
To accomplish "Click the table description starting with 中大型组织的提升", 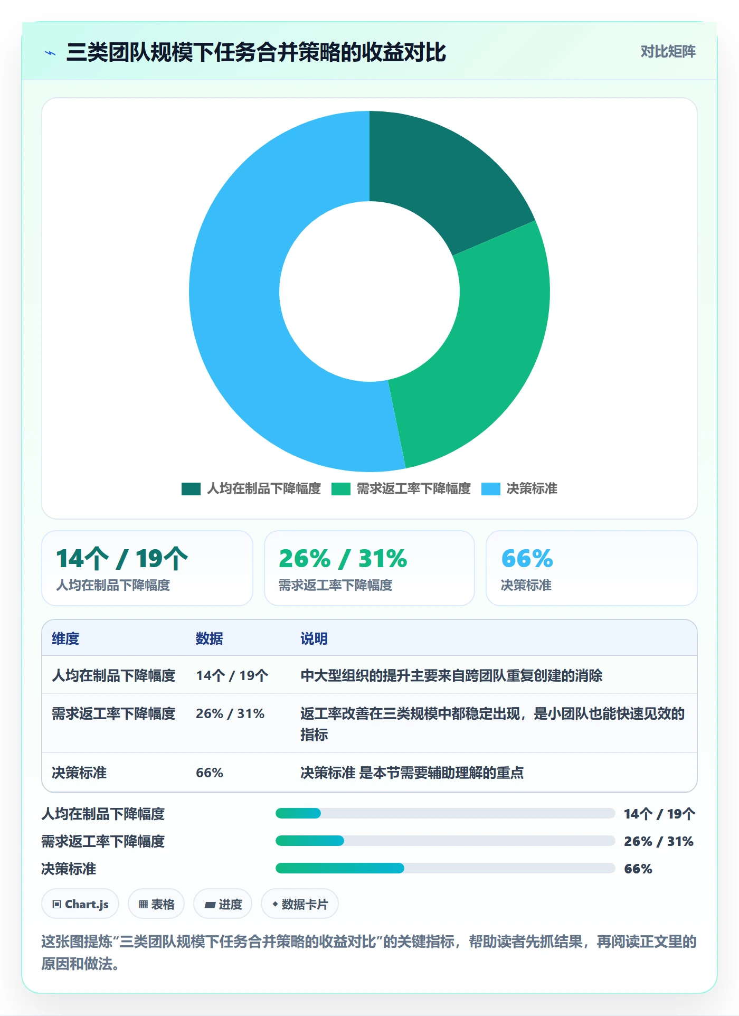I will [451, 675].
